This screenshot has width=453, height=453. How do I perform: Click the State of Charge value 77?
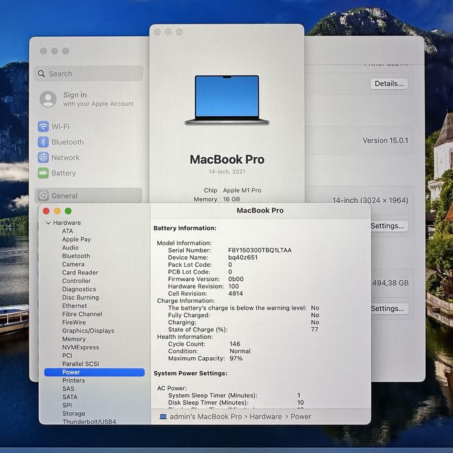(315, 329)
